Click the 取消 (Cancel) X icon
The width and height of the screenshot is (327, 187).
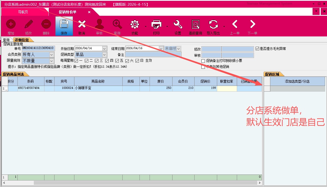(x=82, y=24)
